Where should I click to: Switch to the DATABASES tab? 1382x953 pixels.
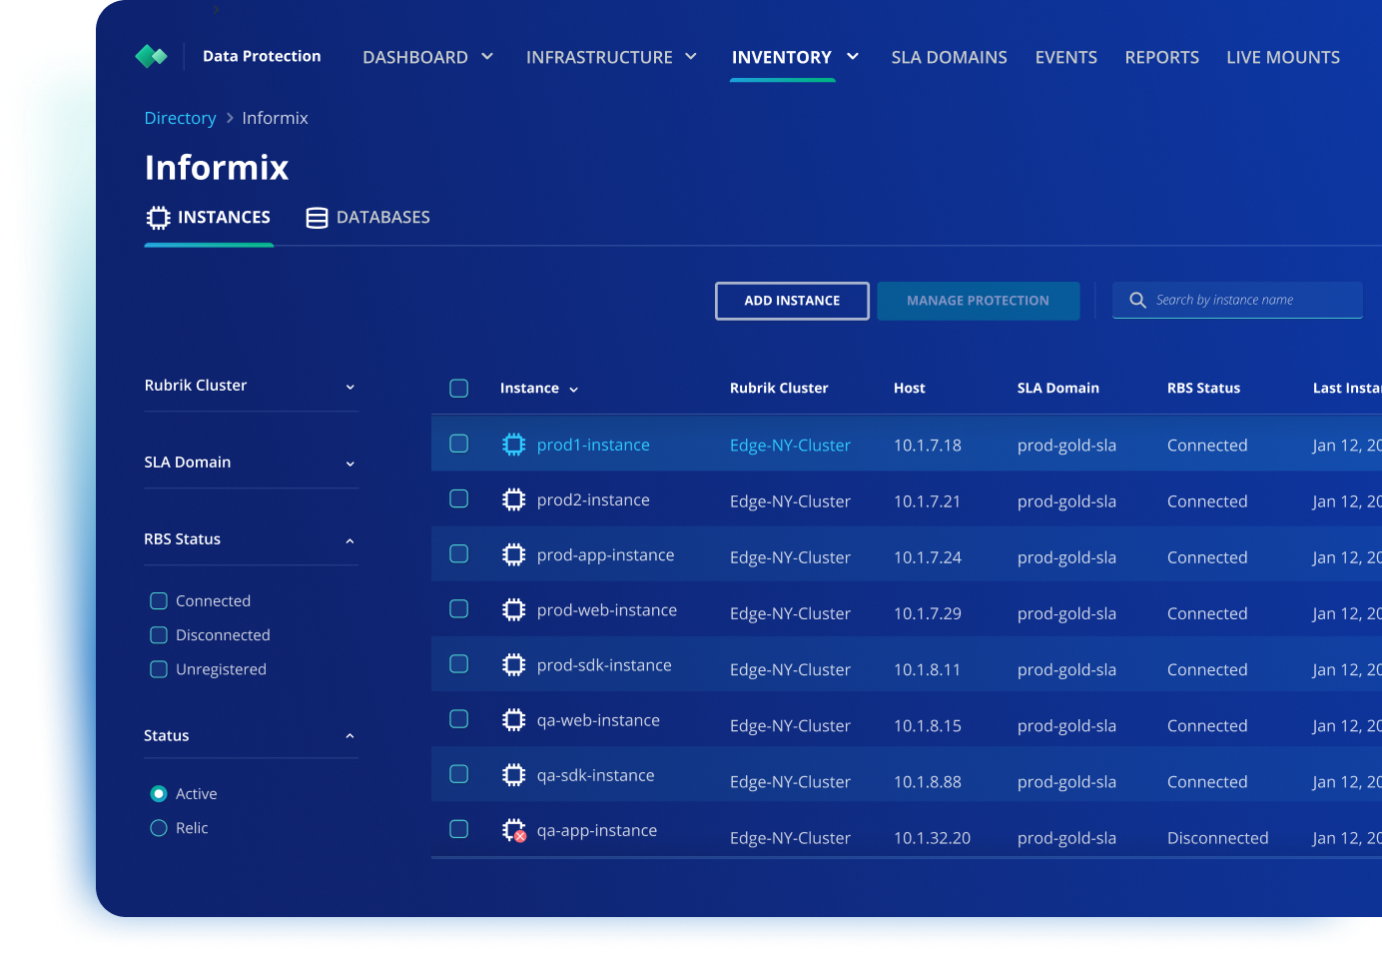[x=381, y=217]
